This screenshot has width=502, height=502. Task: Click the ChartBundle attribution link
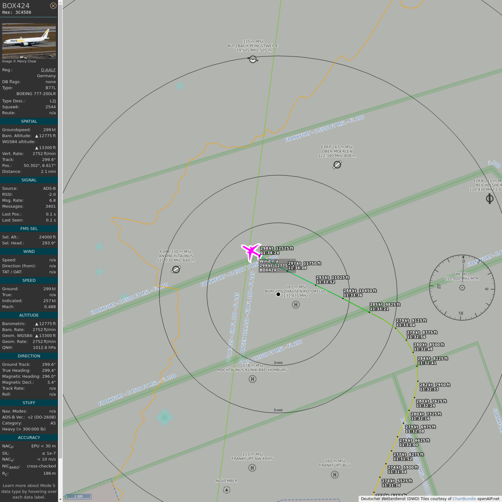pos(464,499)
